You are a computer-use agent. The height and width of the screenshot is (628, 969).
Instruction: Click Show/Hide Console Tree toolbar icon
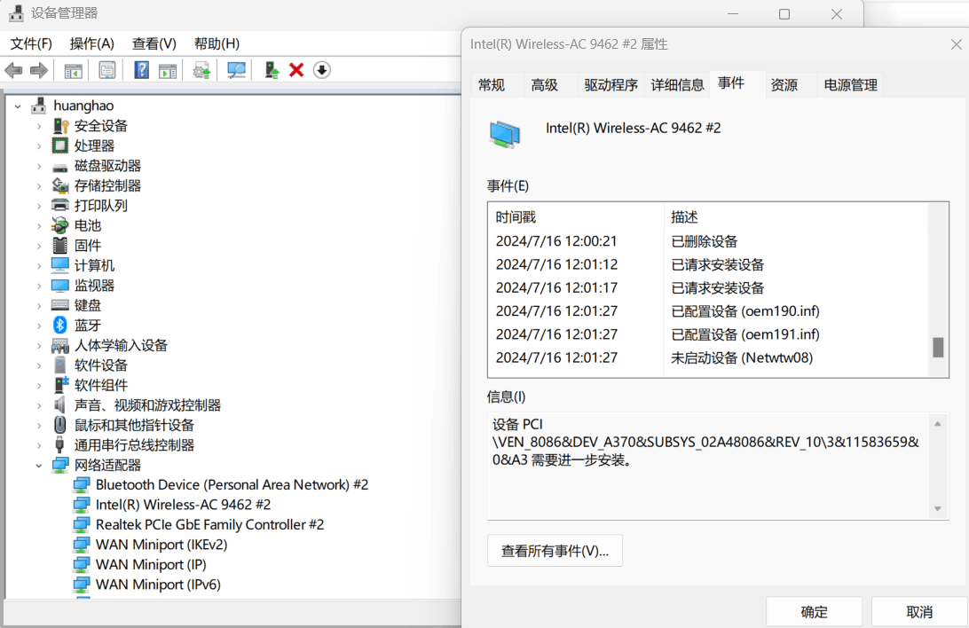[73, 70]
